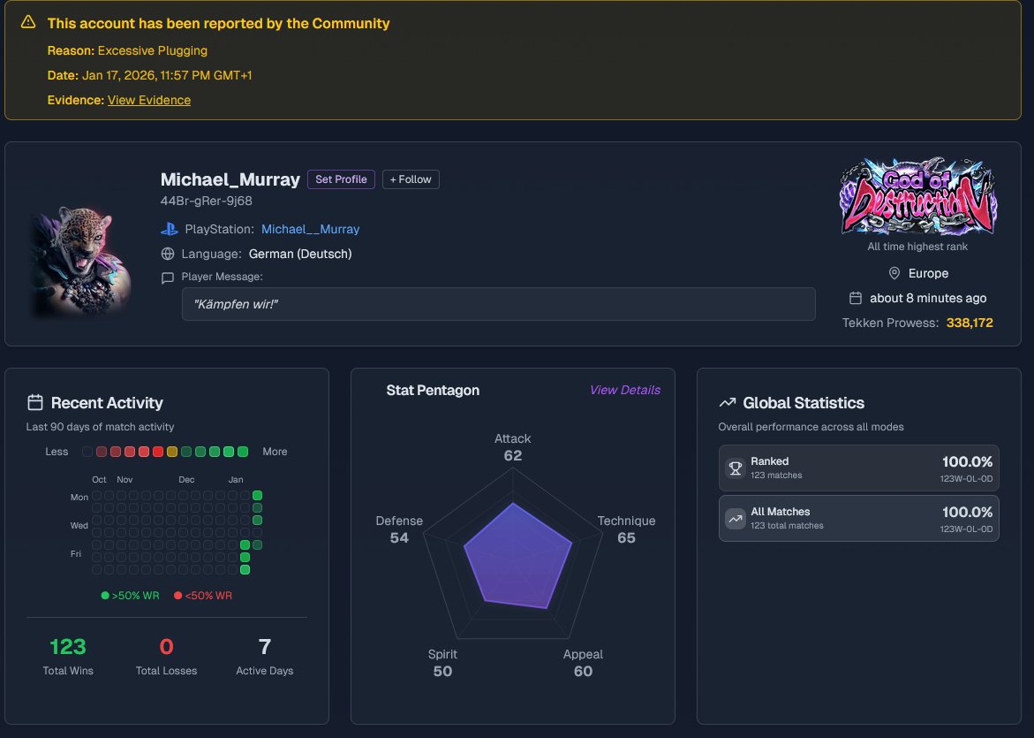The width and height of the screenshot is (1034, 738).
Task: Click the 123 Total Wins counter
Action: point(68,656)
